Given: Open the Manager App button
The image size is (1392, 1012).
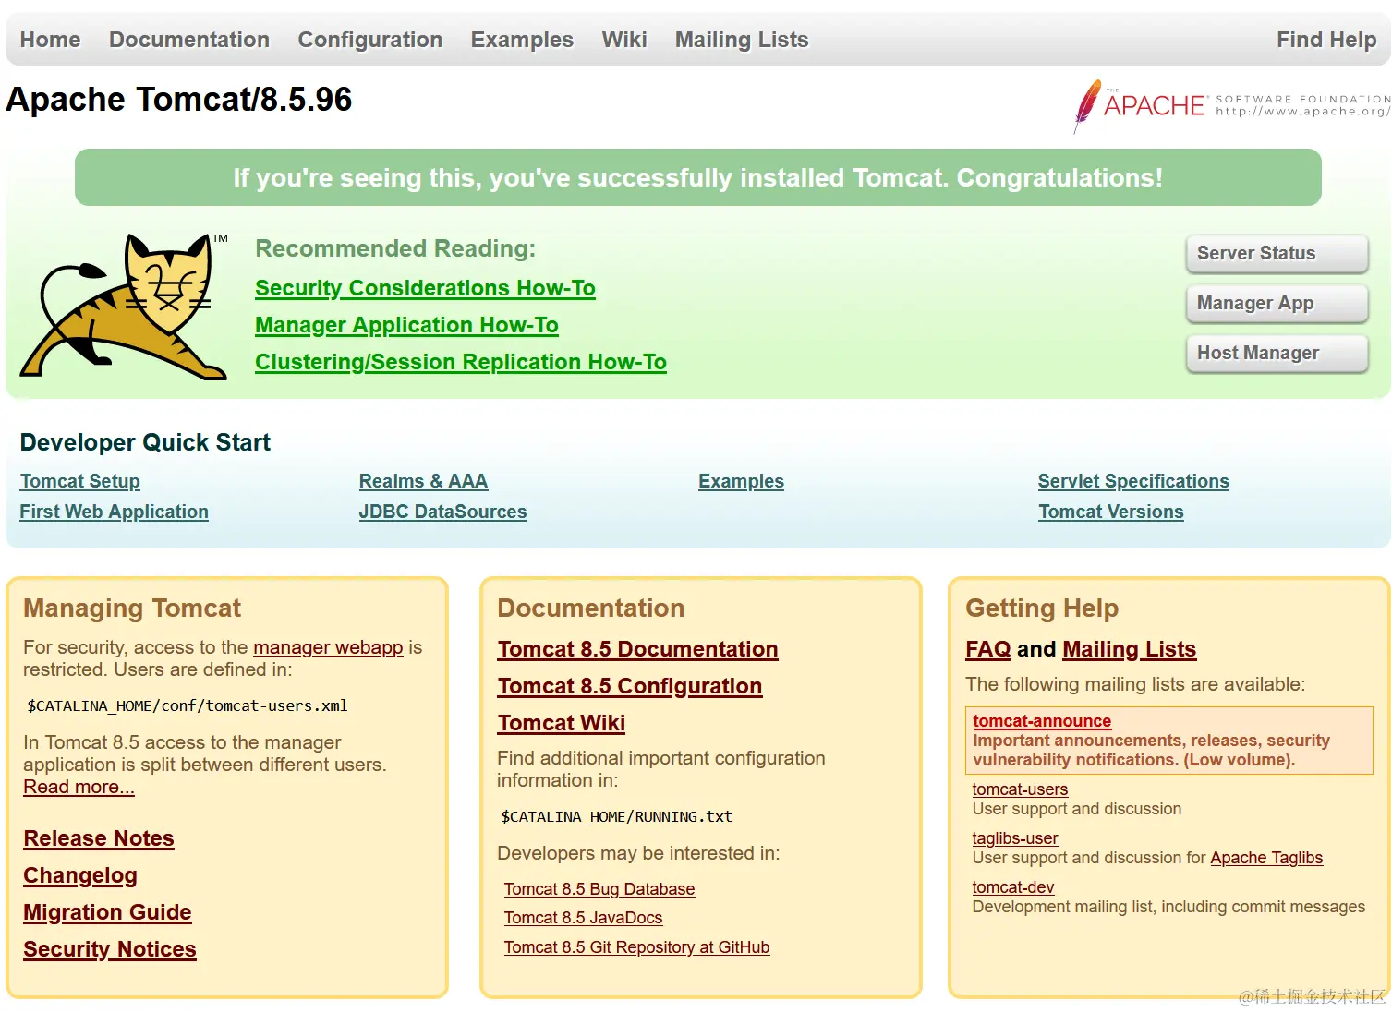Looking at the screenshot, I should click(1277, 303).
